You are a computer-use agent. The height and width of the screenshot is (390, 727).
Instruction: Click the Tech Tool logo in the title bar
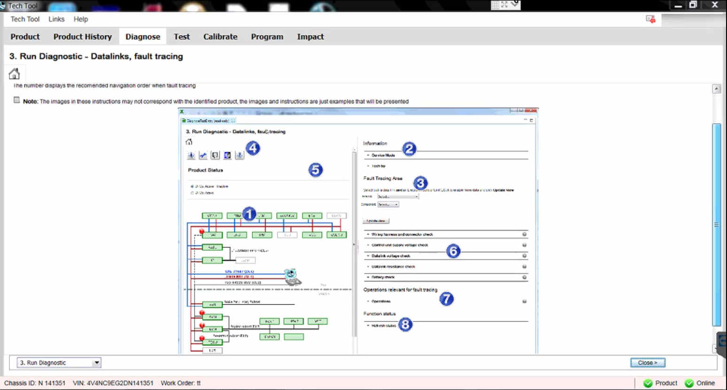(2, 6)
